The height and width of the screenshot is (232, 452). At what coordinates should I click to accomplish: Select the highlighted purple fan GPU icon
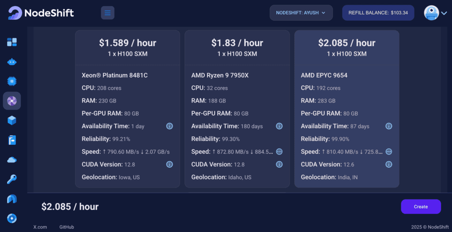point(12,101)
